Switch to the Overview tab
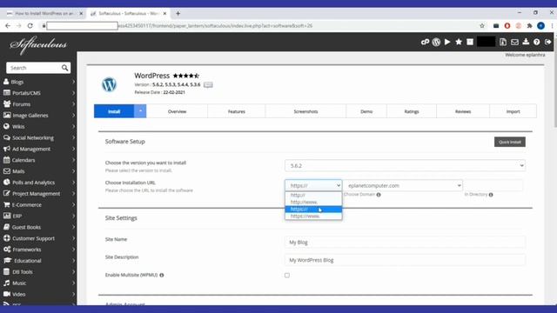The image size is (557, 313). [177, 111]
